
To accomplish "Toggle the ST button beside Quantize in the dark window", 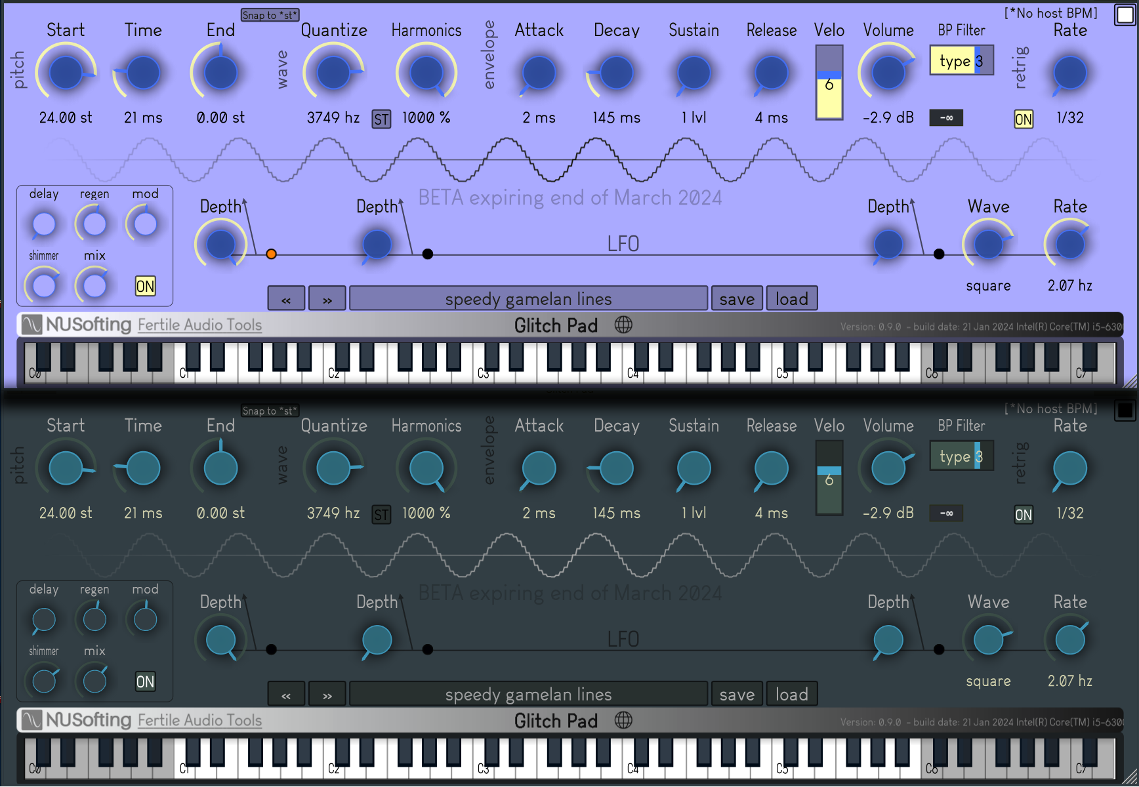I will (381, 514).
